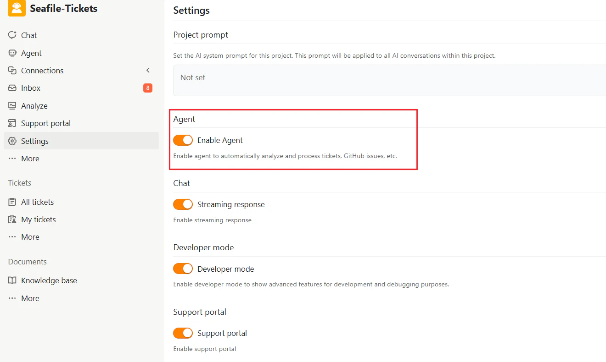Click the Developer mode section heading
Viewport: 606px width, 362px height.
tap(203, 247)
